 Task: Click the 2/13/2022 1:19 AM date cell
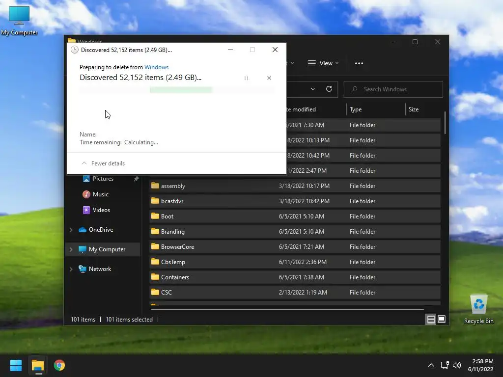click(303, 293)
